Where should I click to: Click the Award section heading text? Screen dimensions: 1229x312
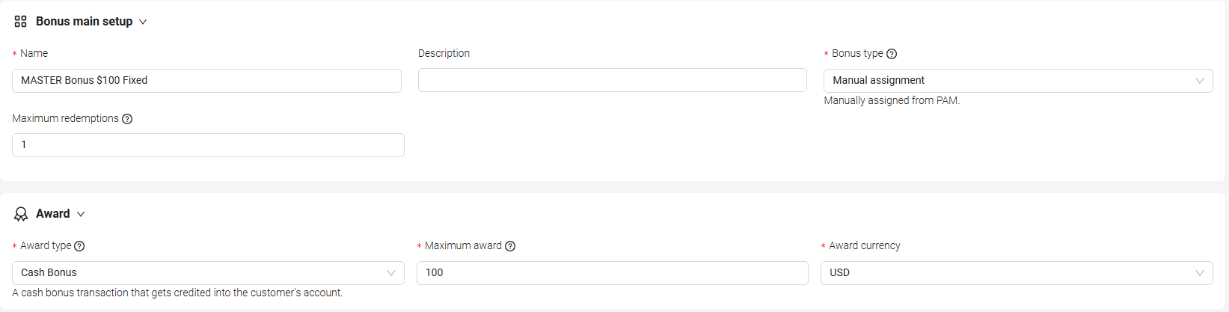[x=52, y=214]
